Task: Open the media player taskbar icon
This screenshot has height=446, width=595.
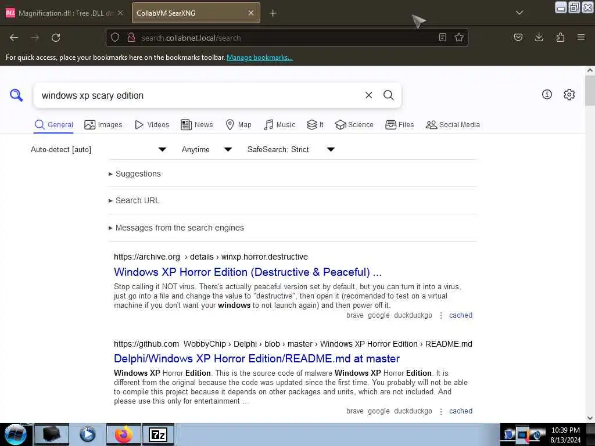Action: 87,434
